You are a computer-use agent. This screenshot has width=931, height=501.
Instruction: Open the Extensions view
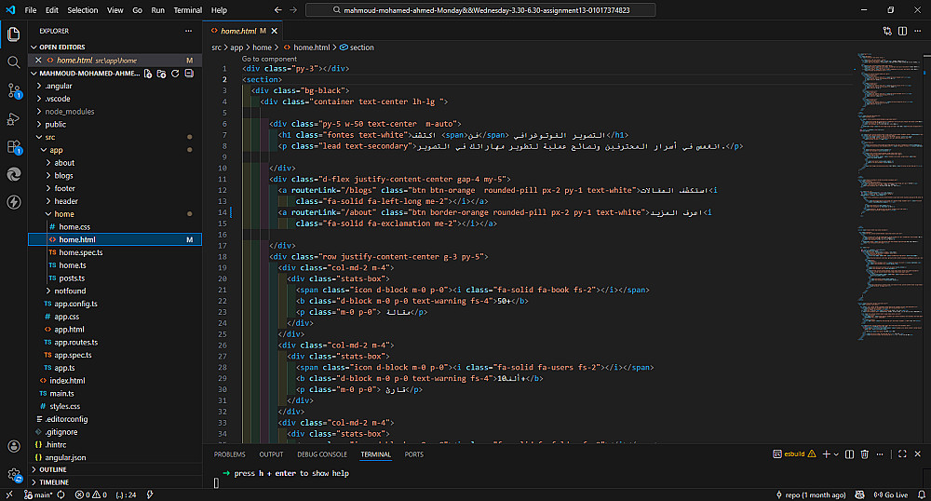pyautogui.click(x=14, y=146)
